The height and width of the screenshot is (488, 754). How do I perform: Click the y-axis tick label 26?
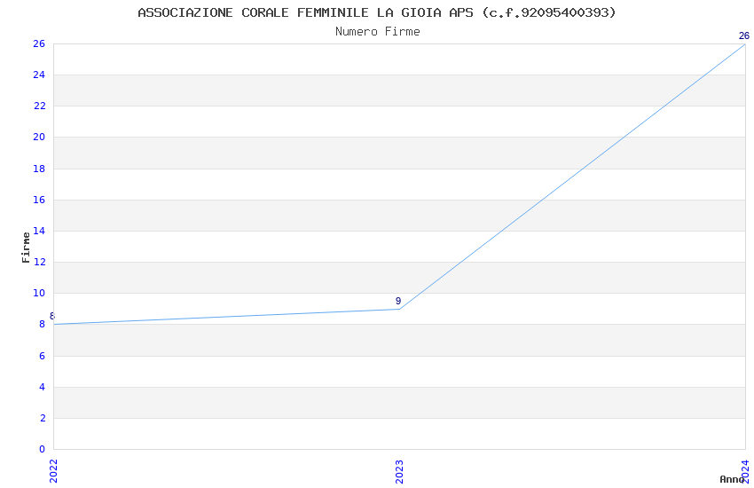pos(39,43)
